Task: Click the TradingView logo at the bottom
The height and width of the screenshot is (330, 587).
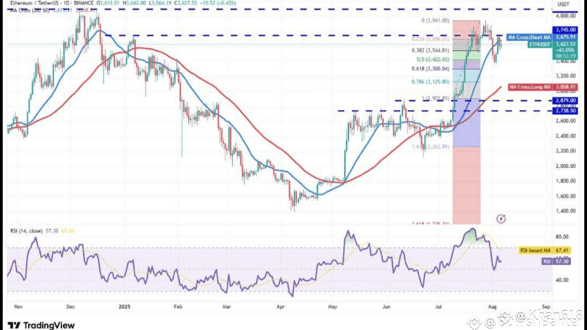Action: click(x=41, y=325)
